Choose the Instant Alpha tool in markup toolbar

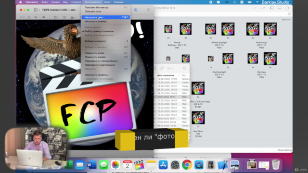[x=29, y=17]
